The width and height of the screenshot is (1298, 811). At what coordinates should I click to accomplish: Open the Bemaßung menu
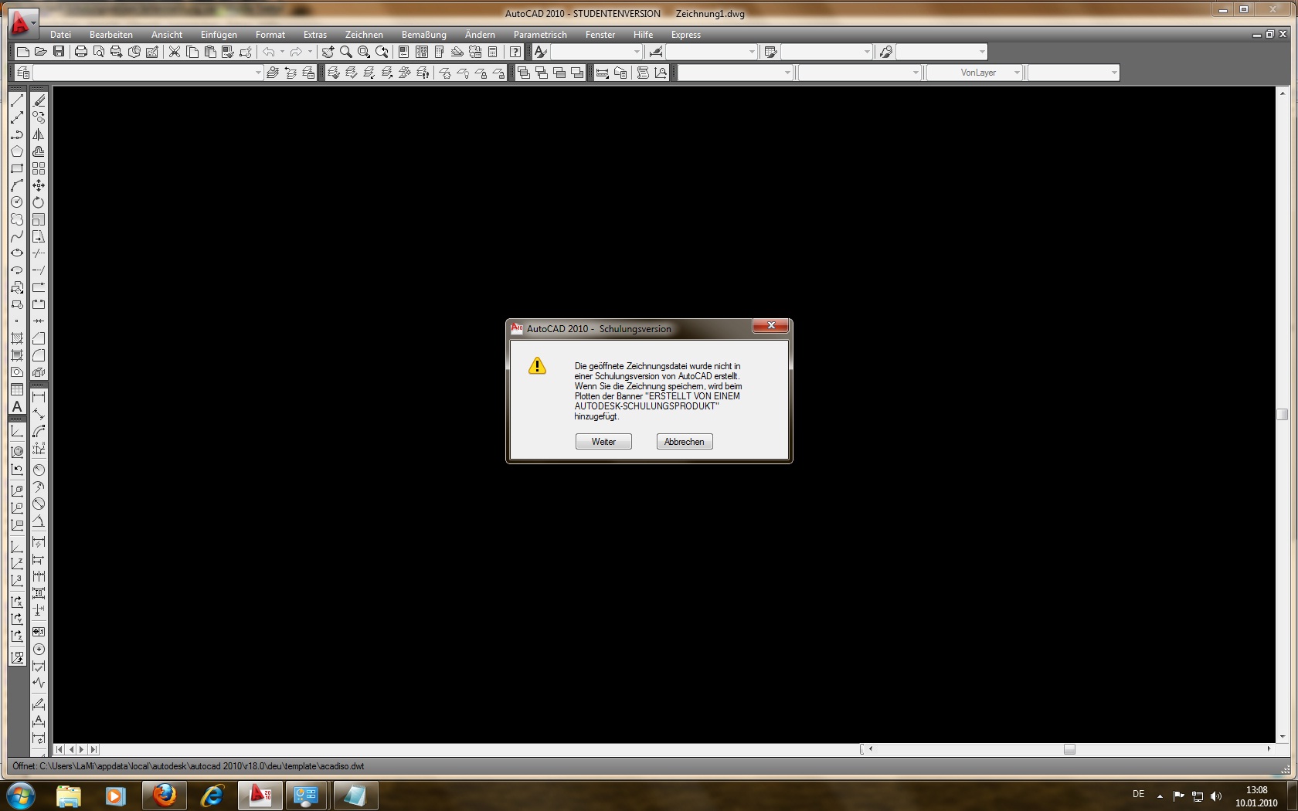click(x=424, y=35)
